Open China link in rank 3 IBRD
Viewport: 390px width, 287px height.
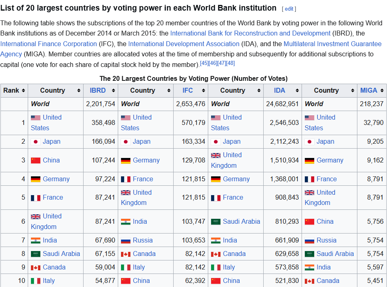(x=51, y=160)
